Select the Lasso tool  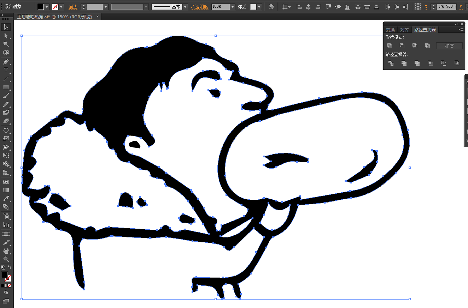6,53
